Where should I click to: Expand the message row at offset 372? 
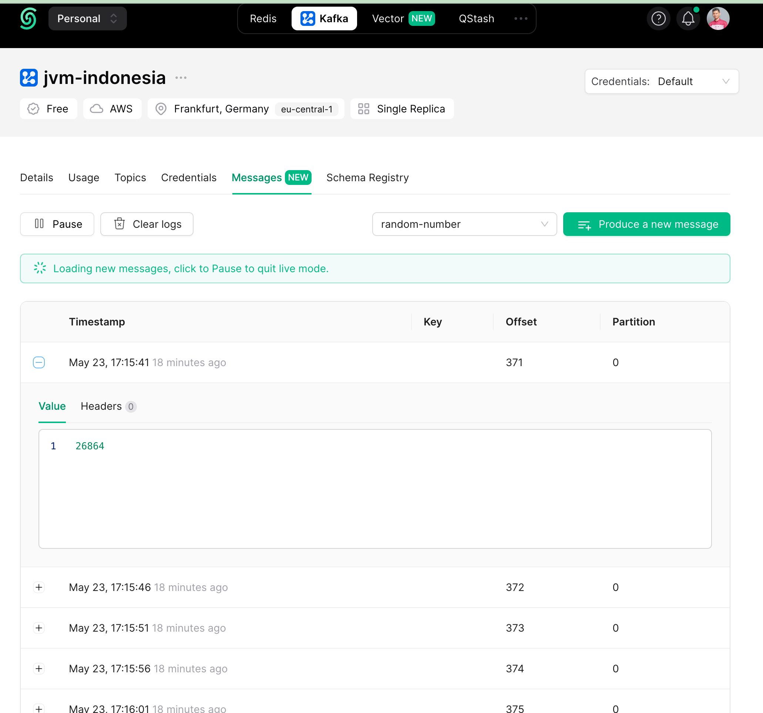39,587
